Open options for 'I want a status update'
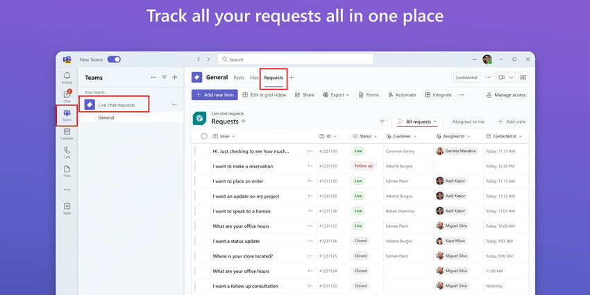Image resolution: width=590 pixels, height=295 pixels. point(310,241)
